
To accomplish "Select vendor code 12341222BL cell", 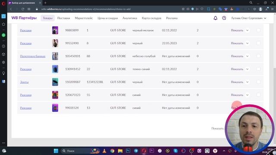I will (x=95, y=82).
